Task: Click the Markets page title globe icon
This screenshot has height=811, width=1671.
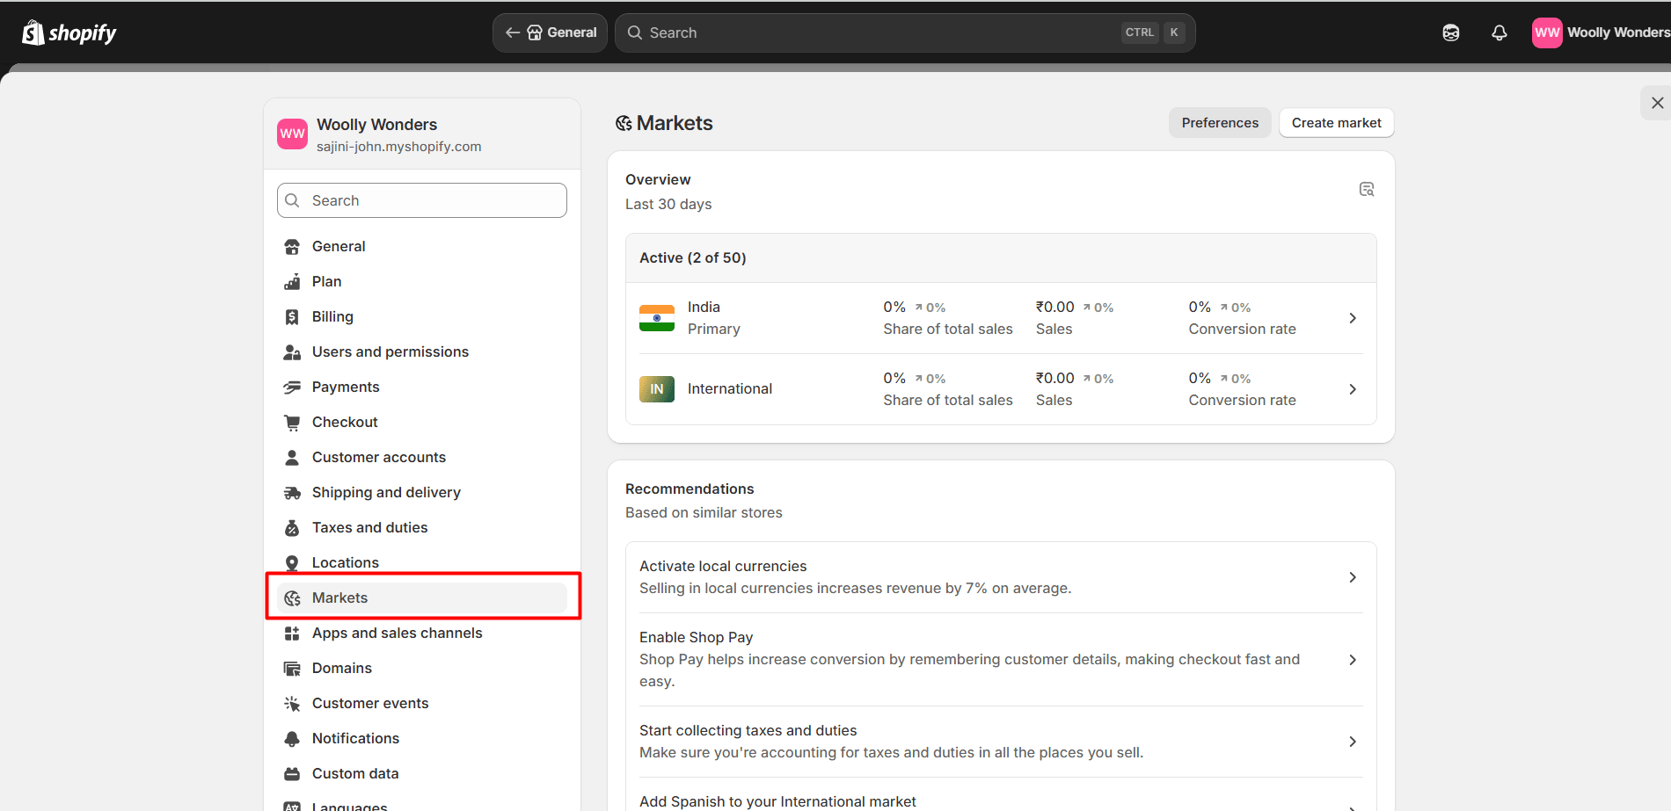Action: tap(624, 123)
